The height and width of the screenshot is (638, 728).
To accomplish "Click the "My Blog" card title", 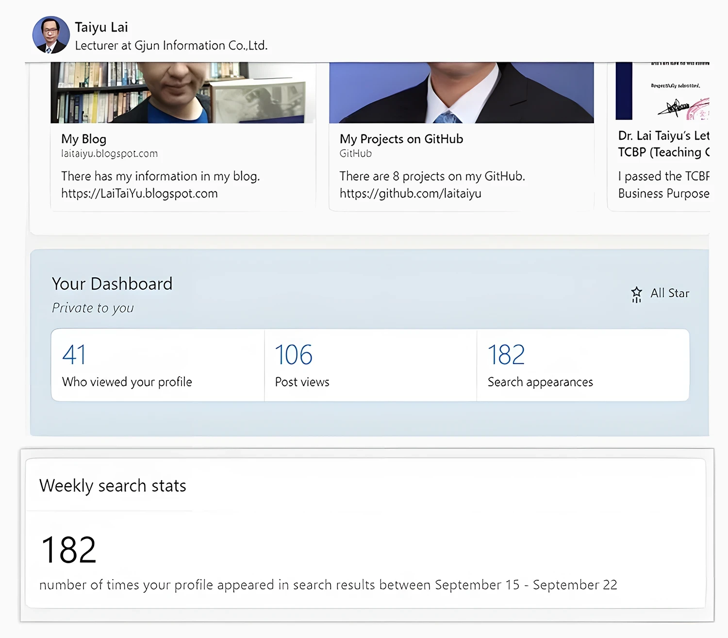I will coord(83,139).
